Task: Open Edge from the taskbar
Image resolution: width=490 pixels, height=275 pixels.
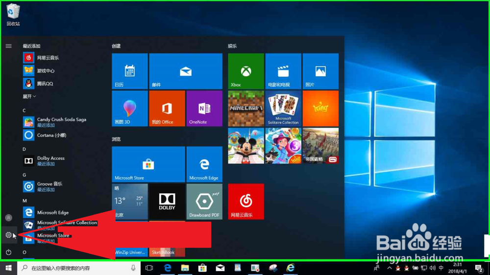Action: coord(168,268)
